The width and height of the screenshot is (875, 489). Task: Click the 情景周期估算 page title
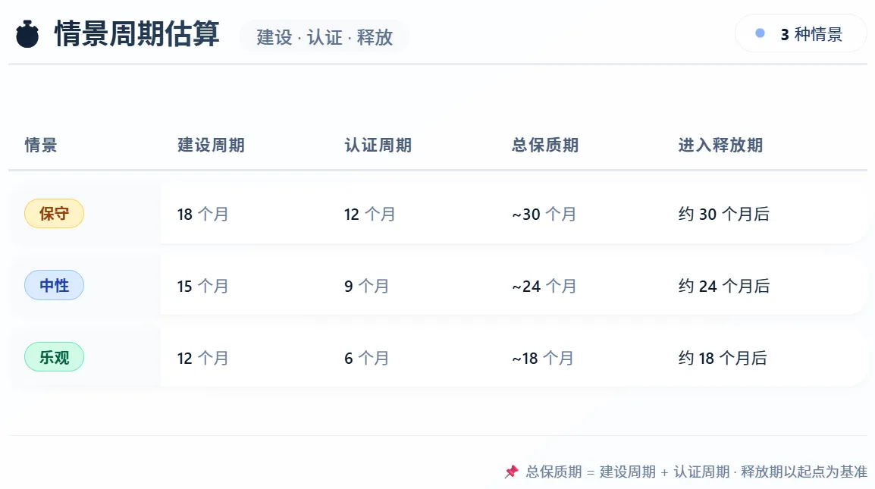click(x=136, y=34)
